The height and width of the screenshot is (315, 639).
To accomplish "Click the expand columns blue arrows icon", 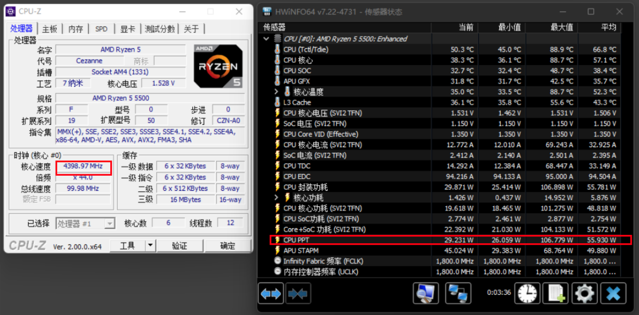I will 271,294.
